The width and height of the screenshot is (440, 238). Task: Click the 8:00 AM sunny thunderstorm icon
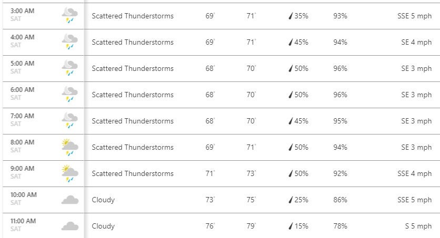[69, 147]
